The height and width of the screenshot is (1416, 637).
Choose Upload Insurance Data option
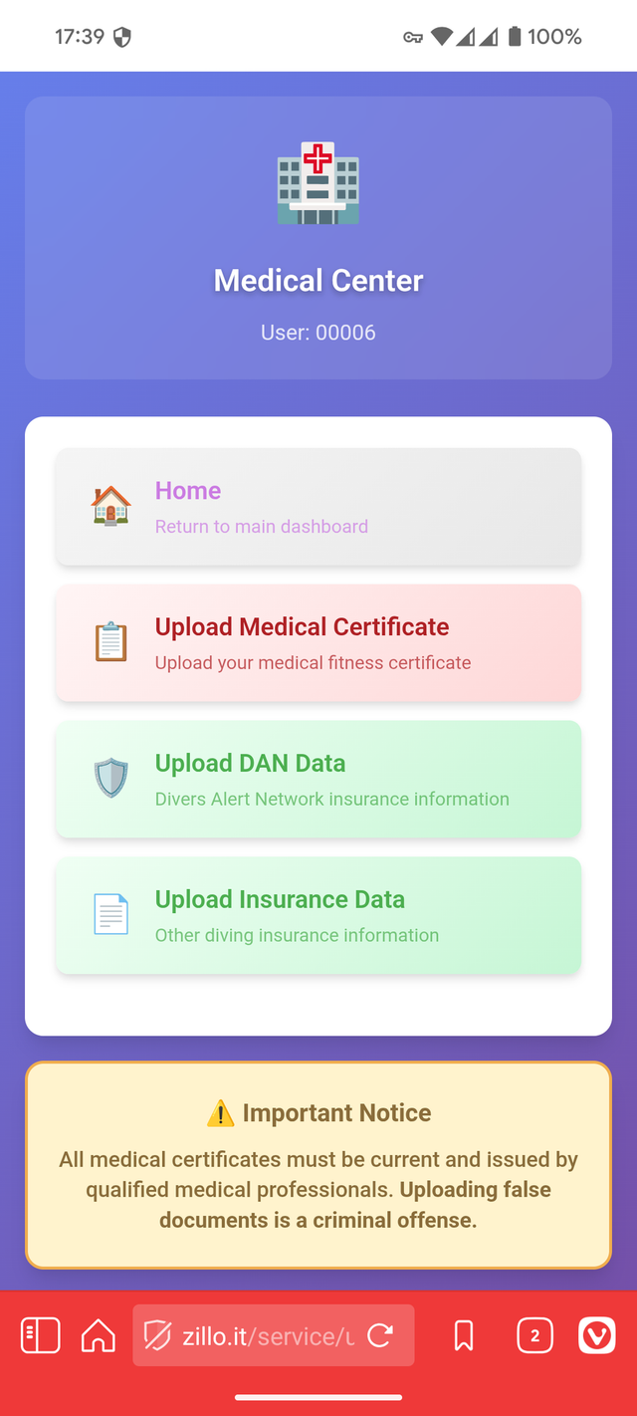click(x=318, y=915)
